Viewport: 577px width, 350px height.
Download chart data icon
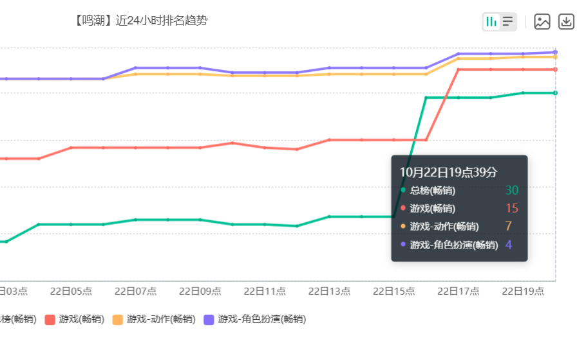(566, 22)
